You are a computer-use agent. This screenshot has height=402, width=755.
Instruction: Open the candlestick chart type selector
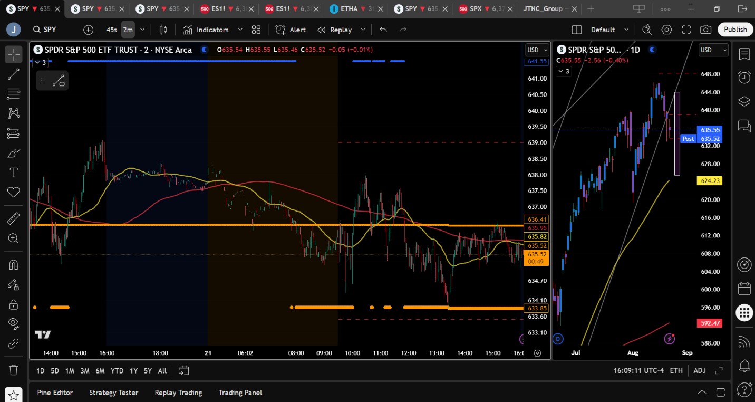pyautogui.click(x=163, y=30)
